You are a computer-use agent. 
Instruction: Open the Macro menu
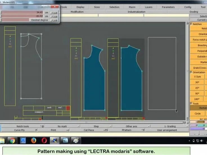click(132, 7)
